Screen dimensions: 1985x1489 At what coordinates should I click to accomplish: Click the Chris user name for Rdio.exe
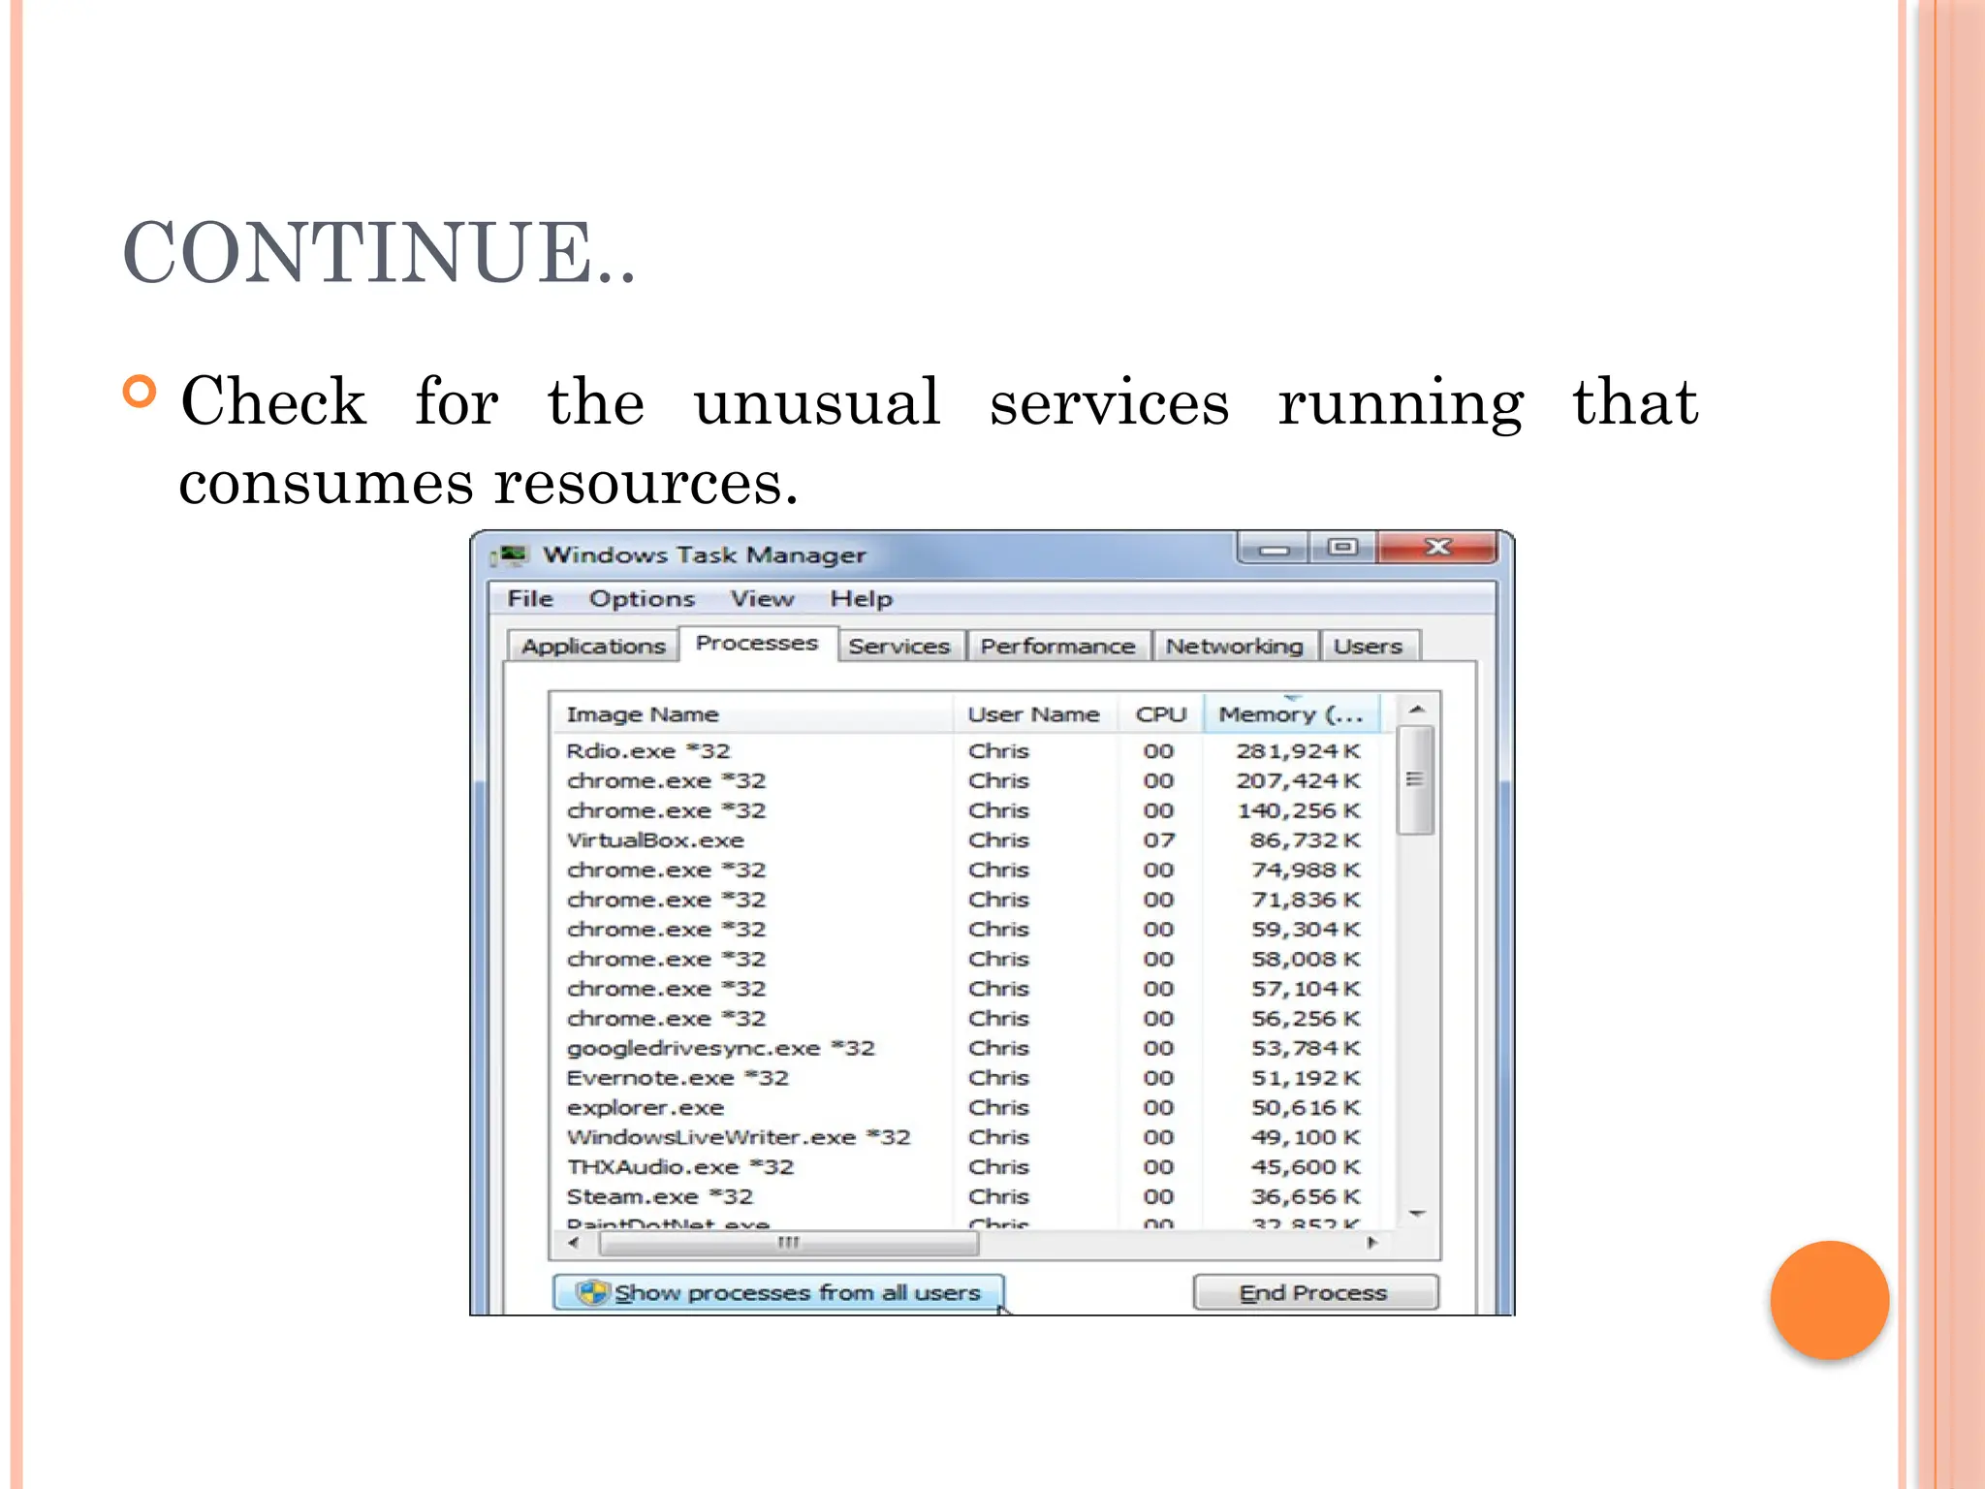(x=998, y=751)
